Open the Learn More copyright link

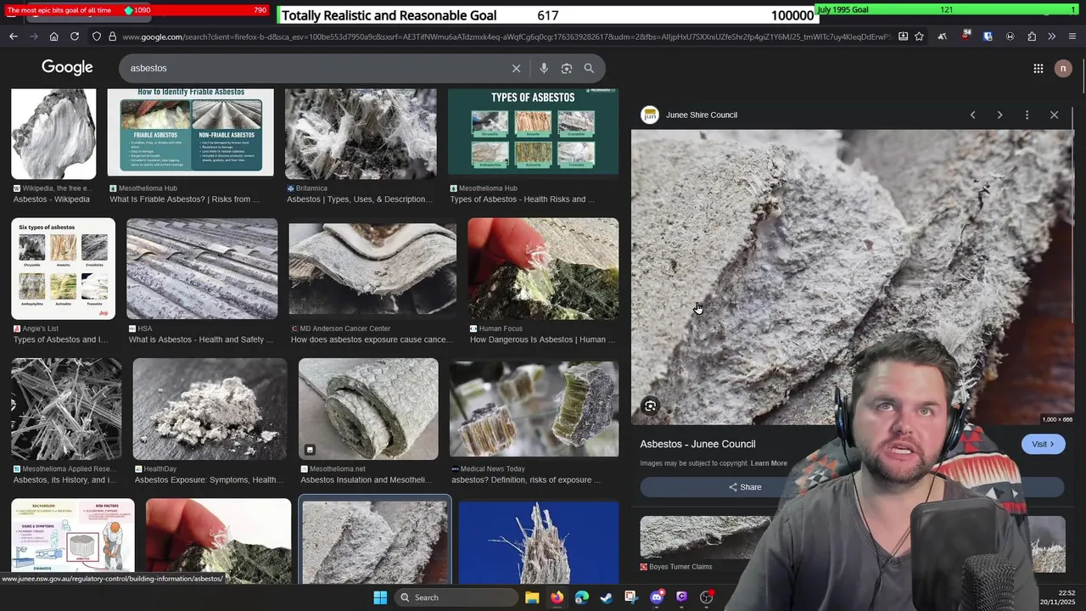click(769, 463)
